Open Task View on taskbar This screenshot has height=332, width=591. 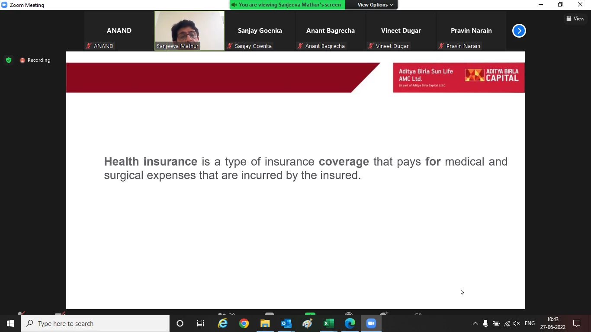(201, 323)
